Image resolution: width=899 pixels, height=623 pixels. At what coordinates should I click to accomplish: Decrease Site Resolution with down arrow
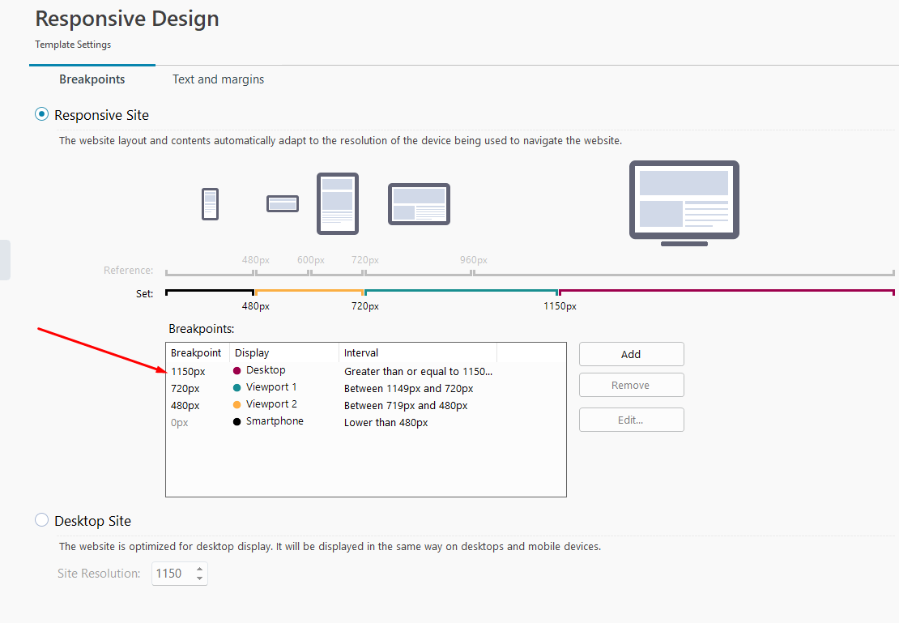click(199, 578)
